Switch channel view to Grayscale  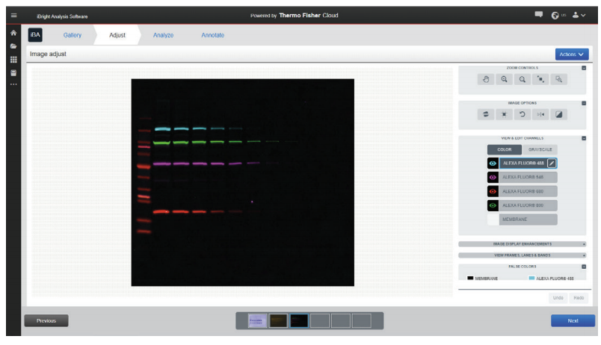click(538, 149)
